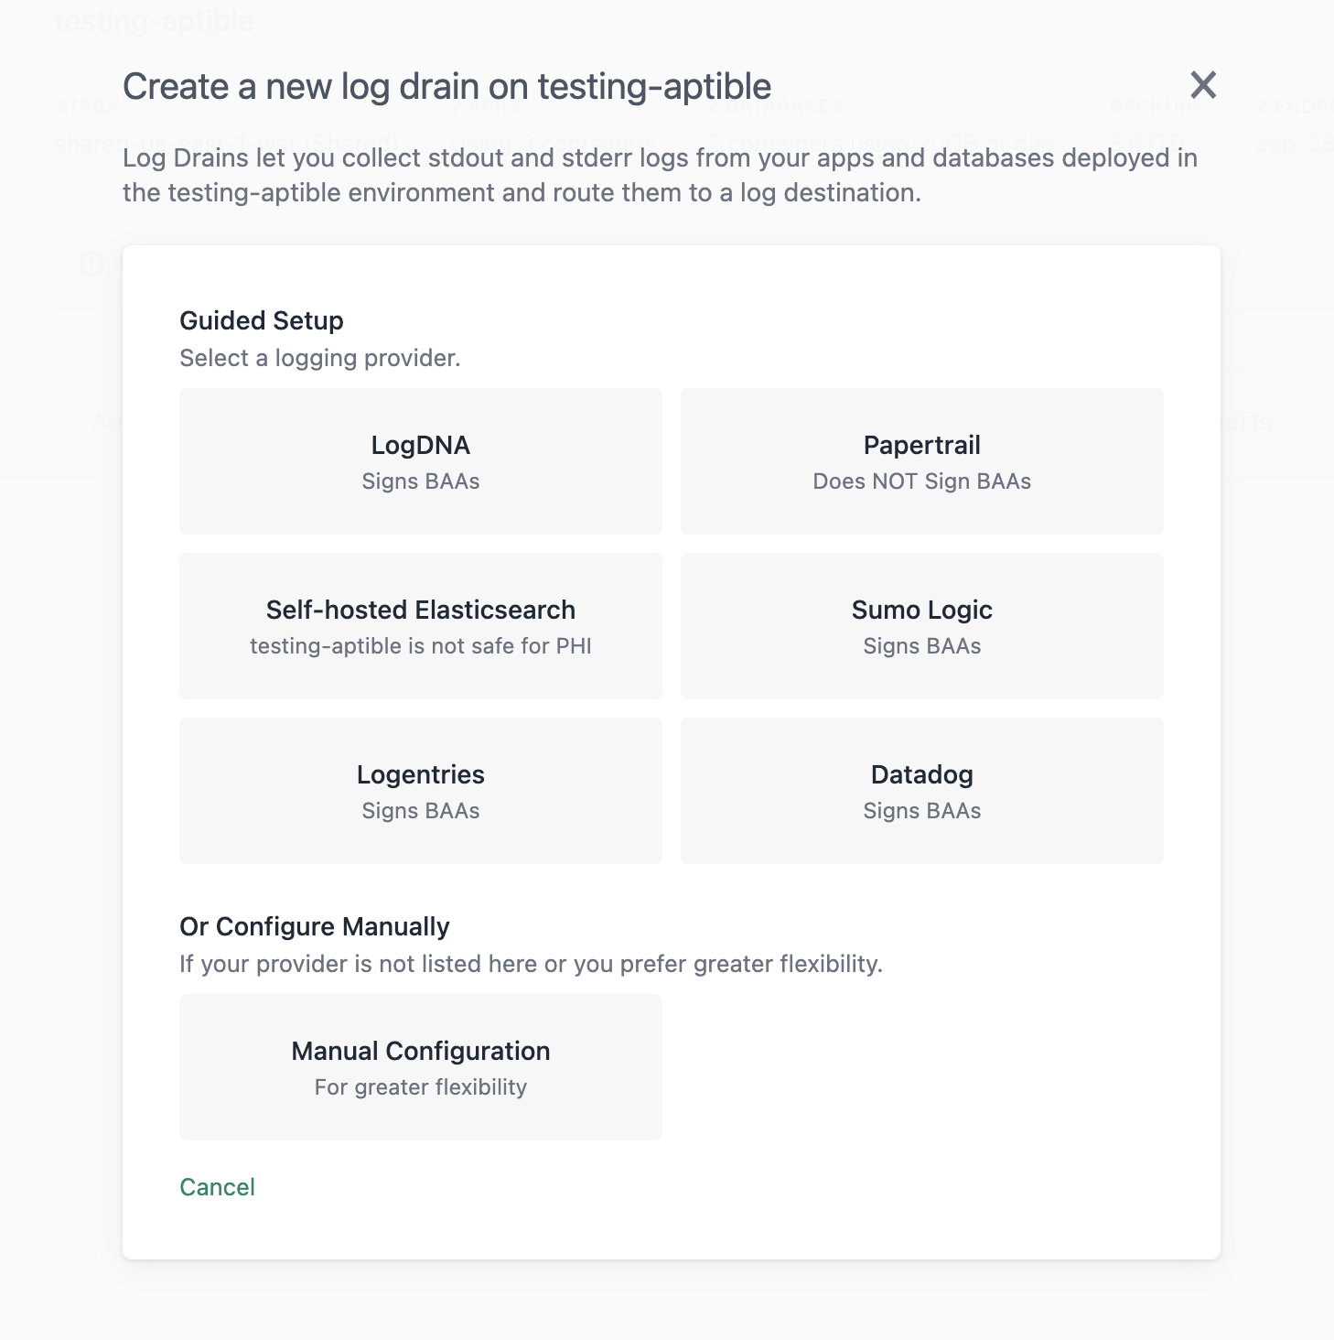
Task: Close the log drain dialog with X
Action: (1203, 85)
